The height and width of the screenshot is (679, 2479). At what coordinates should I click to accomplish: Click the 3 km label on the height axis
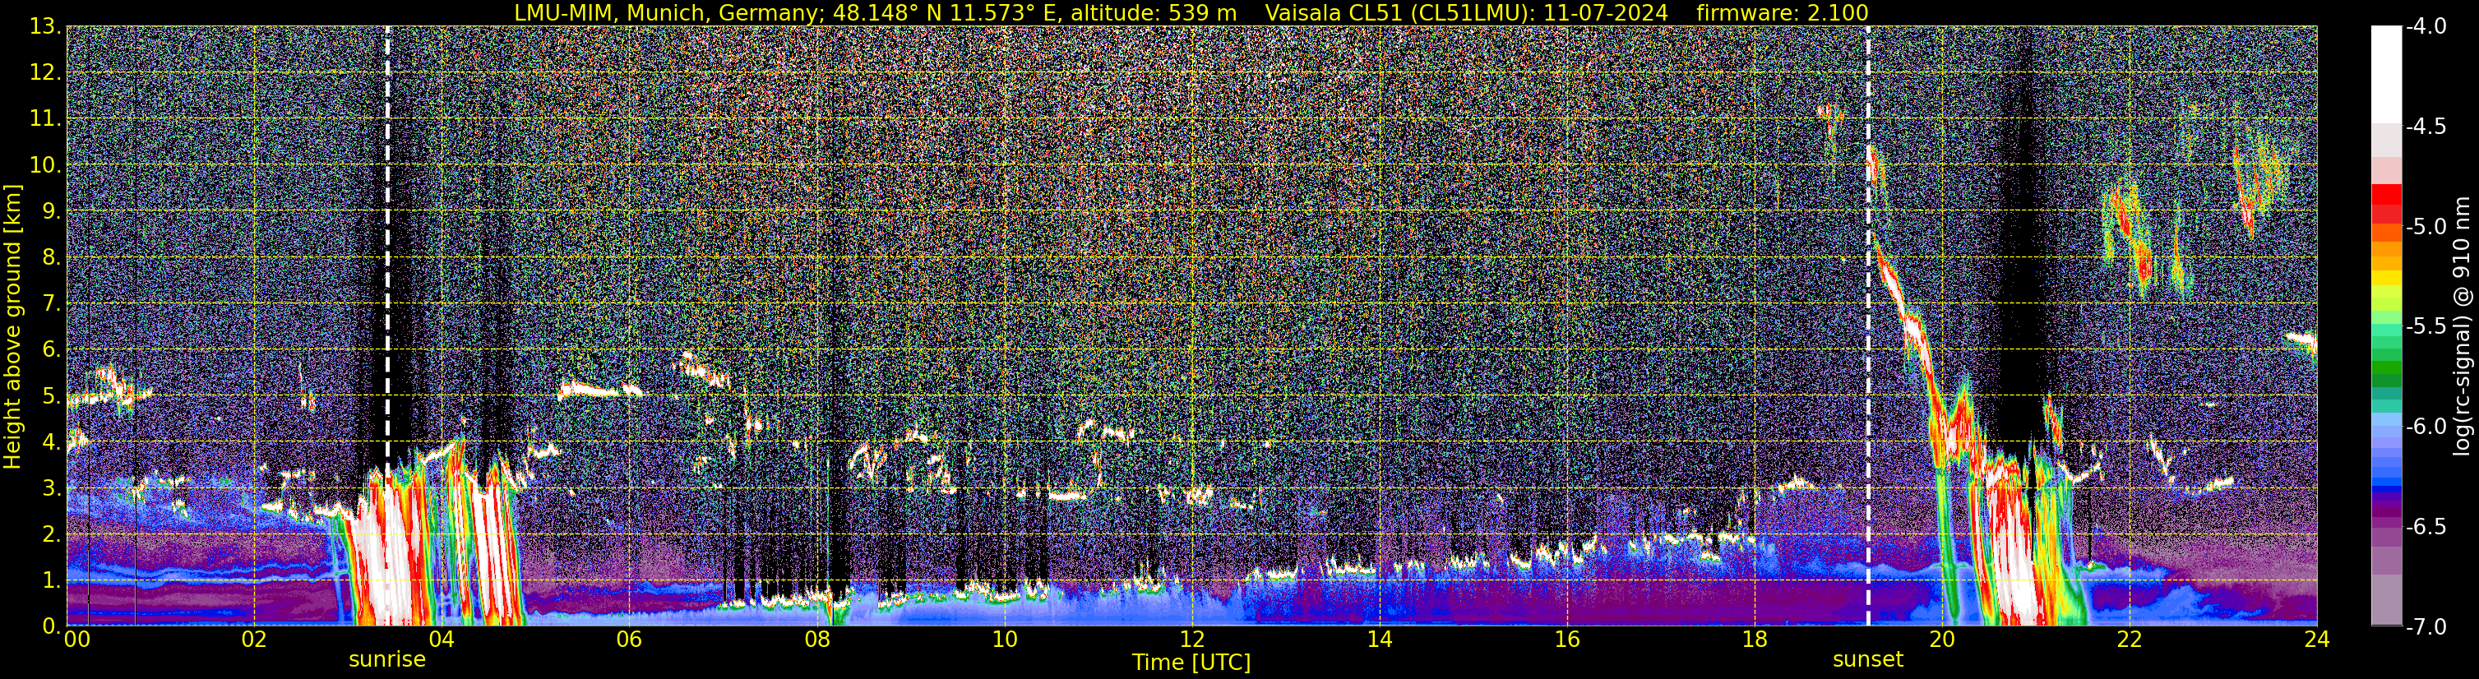(x=52, y=487)
